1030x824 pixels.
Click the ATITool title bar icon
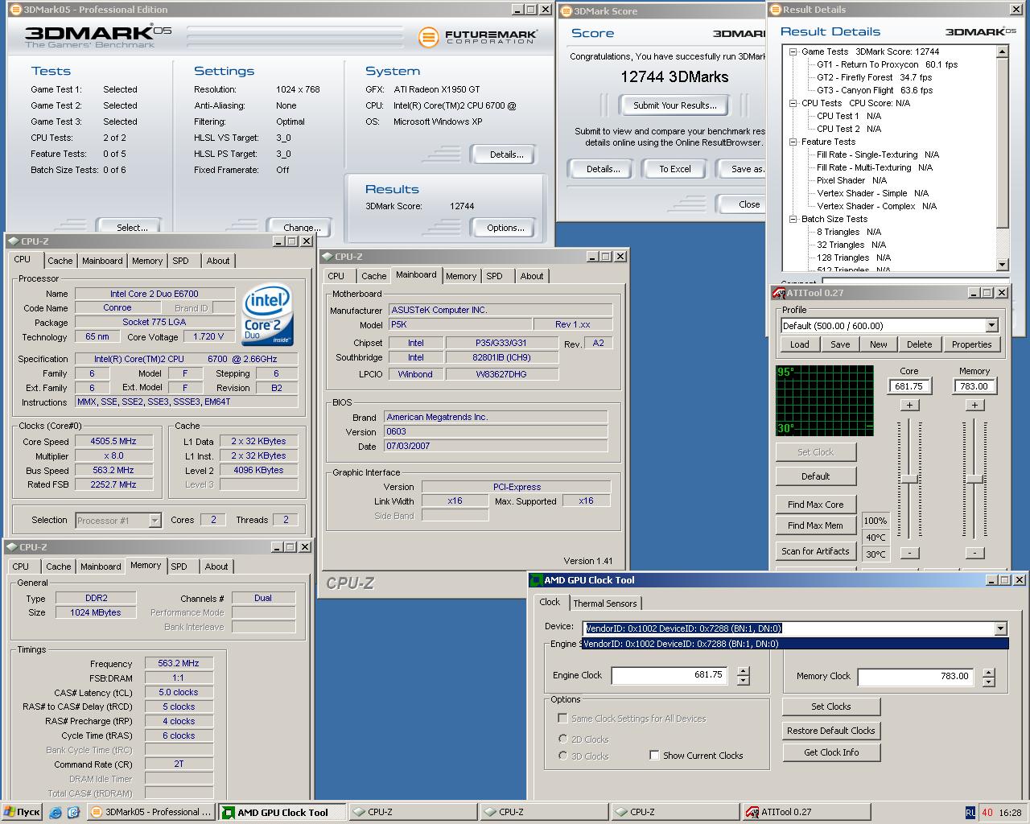point(778,293)
